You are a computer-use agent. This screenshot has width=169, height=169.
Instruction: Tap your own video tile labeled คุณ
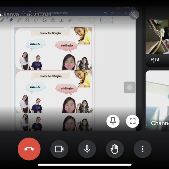(157, 40)
